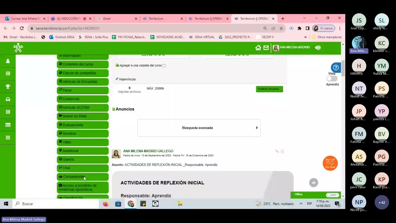Delete announcement with trash icon
The width and height of the screenshot is (396, 223).
[x=282, y=151]
